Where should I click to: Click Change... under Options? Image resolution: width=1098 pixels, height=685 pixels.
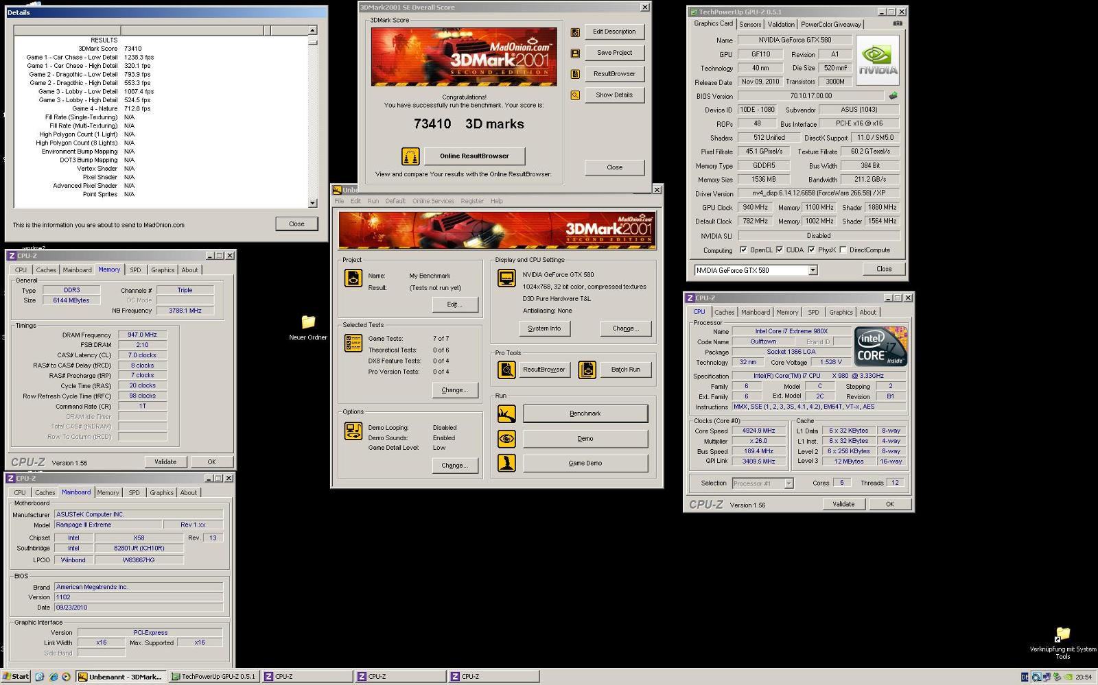[x=455, y=466]
